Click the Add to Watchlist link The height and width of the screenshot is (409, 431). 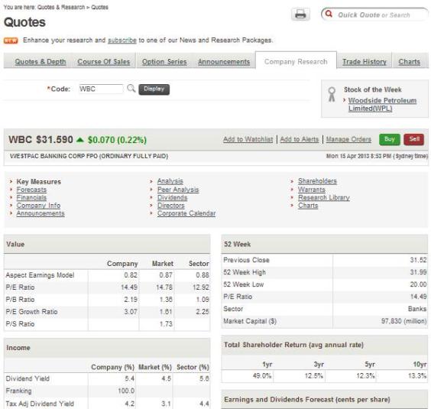point(248,139)
